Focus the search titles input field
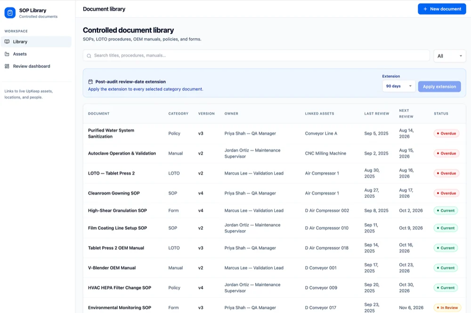The width and height of the screenshot is (471, 313). (256, 56)
